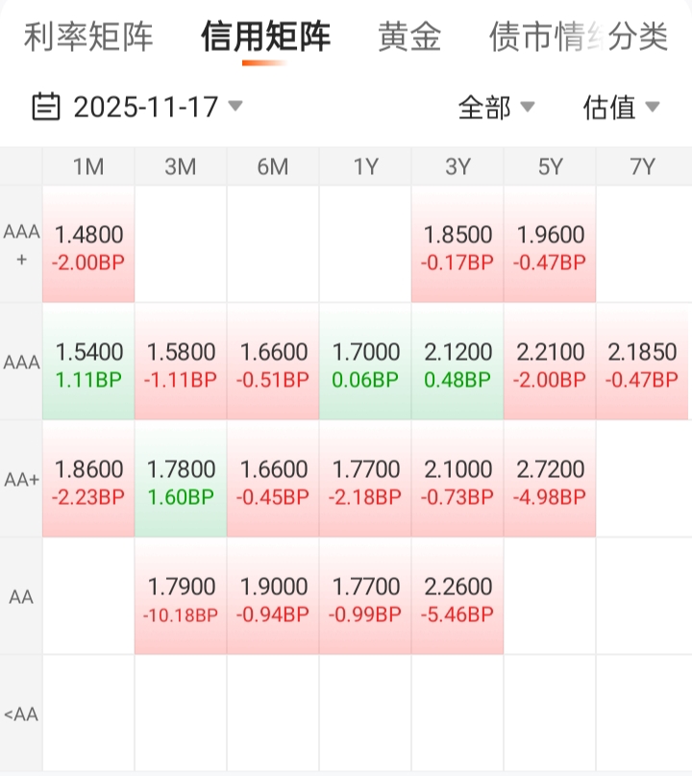Image resolution: width=692 pixels, height=776 pixels.
Task: Open the 黄金 tab
Action: tap(409, 38)
